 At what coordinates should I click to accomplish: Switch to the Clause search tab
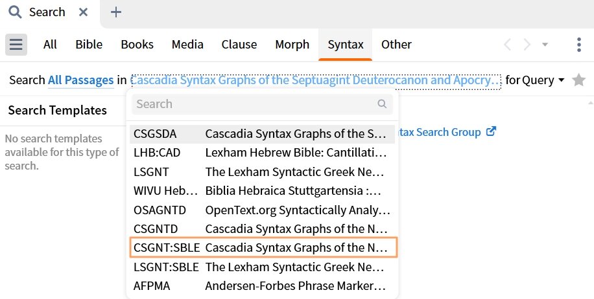[239, 45]
